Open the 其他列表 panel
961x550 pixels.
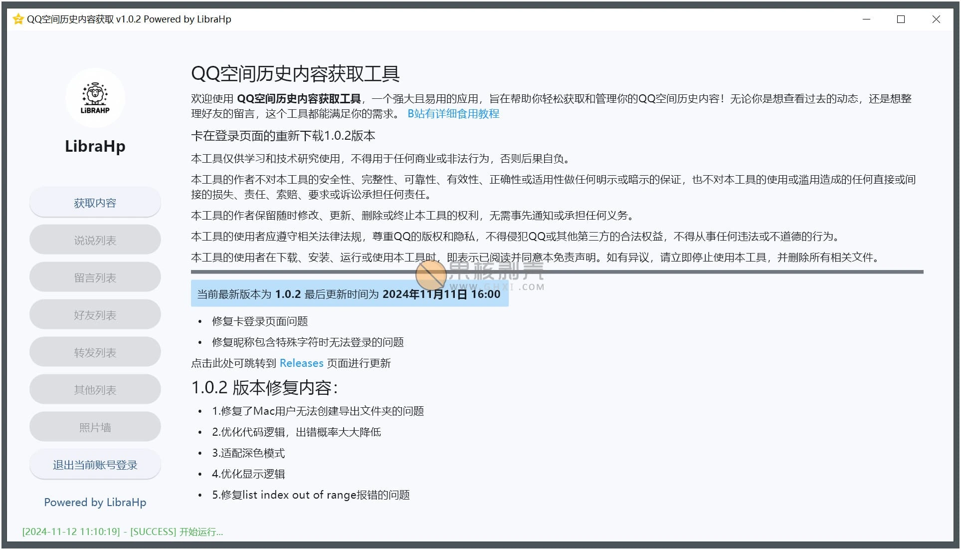[95, 389]
